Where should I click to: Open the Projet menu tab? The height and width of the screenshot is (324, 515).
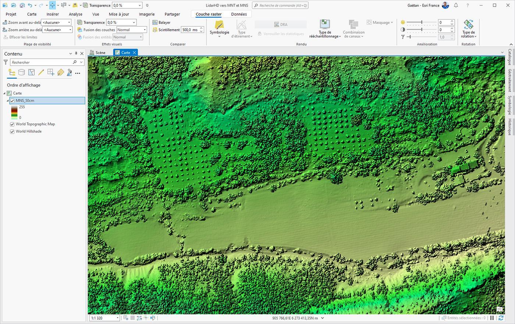point(11,14)
